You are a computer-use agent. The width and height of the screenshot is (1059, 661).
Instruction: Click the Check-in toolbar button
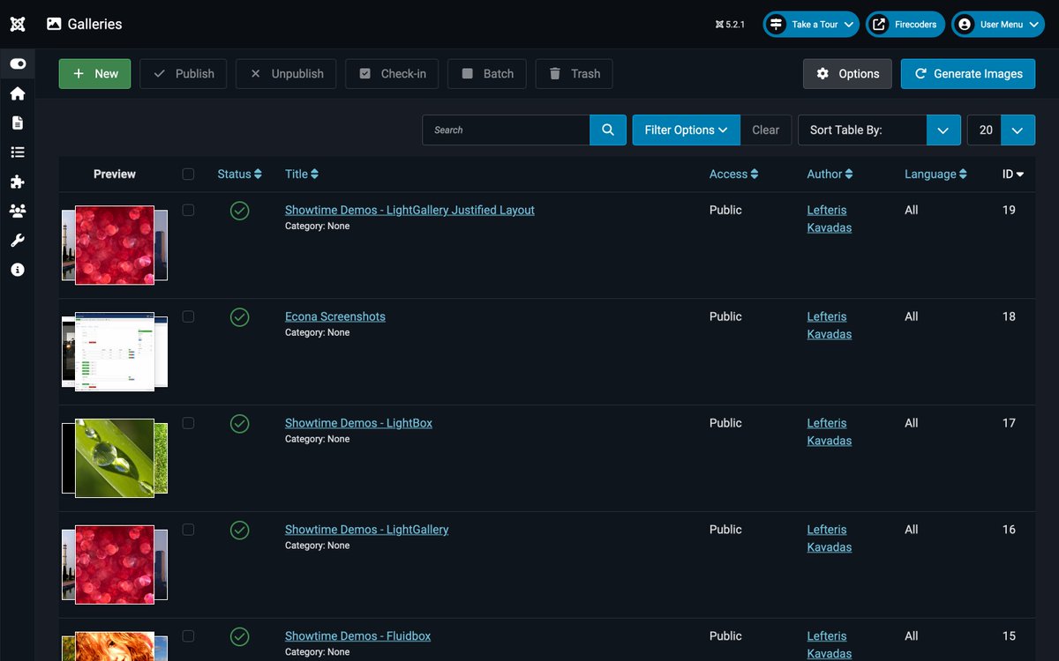[x=392, y=74]
